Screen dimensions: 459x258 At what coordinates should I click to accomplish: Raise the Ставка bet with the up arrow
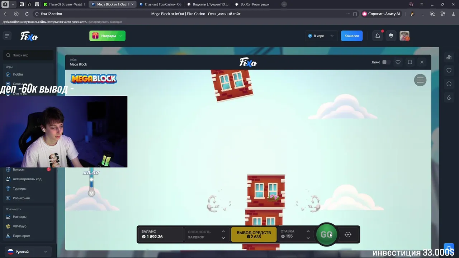click(308, 231)
